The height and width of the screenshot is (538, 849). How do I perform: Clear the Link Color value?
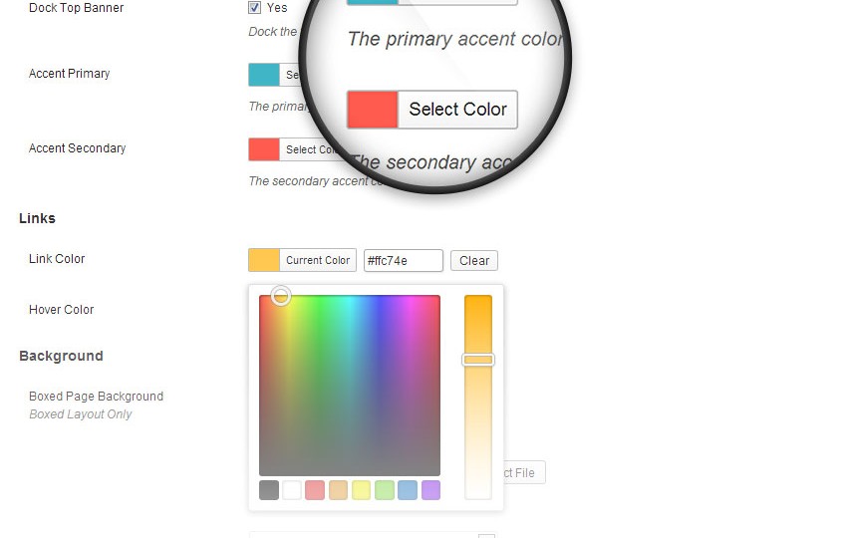tap(474, 260)
